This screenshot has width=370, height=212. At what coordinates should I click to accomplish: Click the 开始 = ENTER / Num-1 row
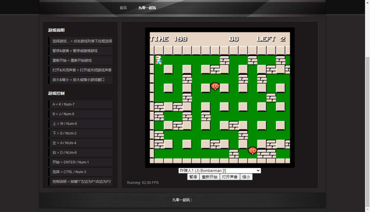80,162
